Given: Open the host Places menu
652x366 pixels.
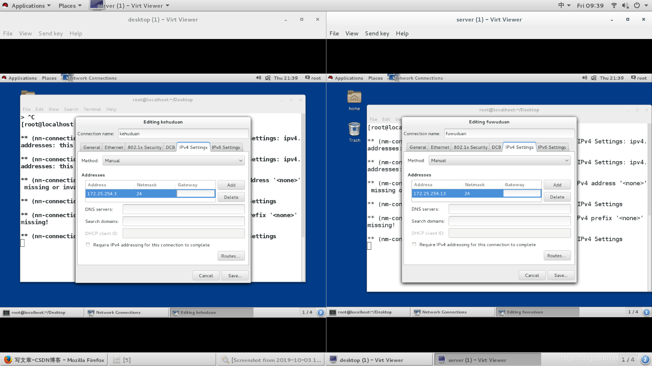Looking at the screenshot, I should click(x=70, y=6).
